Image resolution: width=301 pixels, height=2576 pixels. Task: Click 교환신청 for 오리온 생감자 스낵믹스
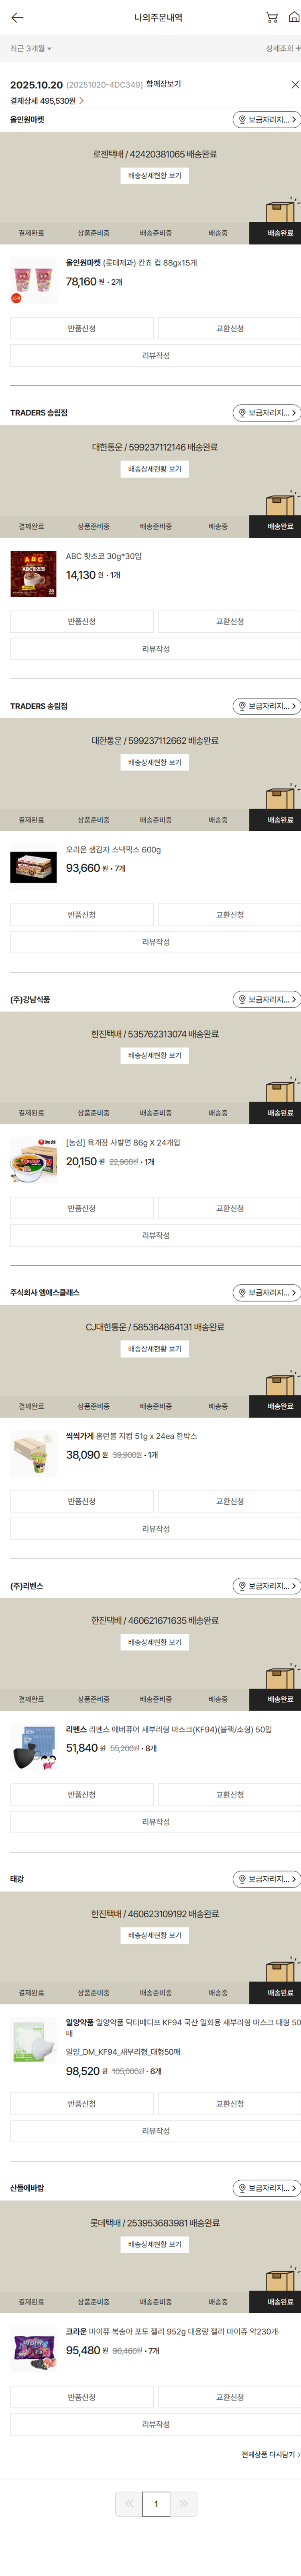click(x=230, y=915)
